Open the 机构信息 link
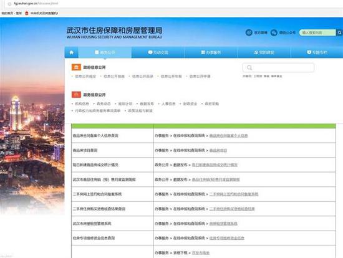Screen dimensions: 343x258 (x=82, y=104)
